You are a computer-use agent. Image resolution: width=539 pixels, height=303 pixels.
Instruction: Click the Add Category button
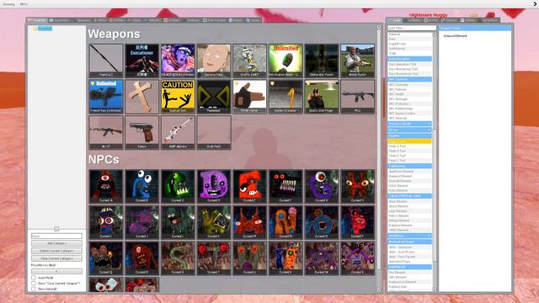pos(56,243)
